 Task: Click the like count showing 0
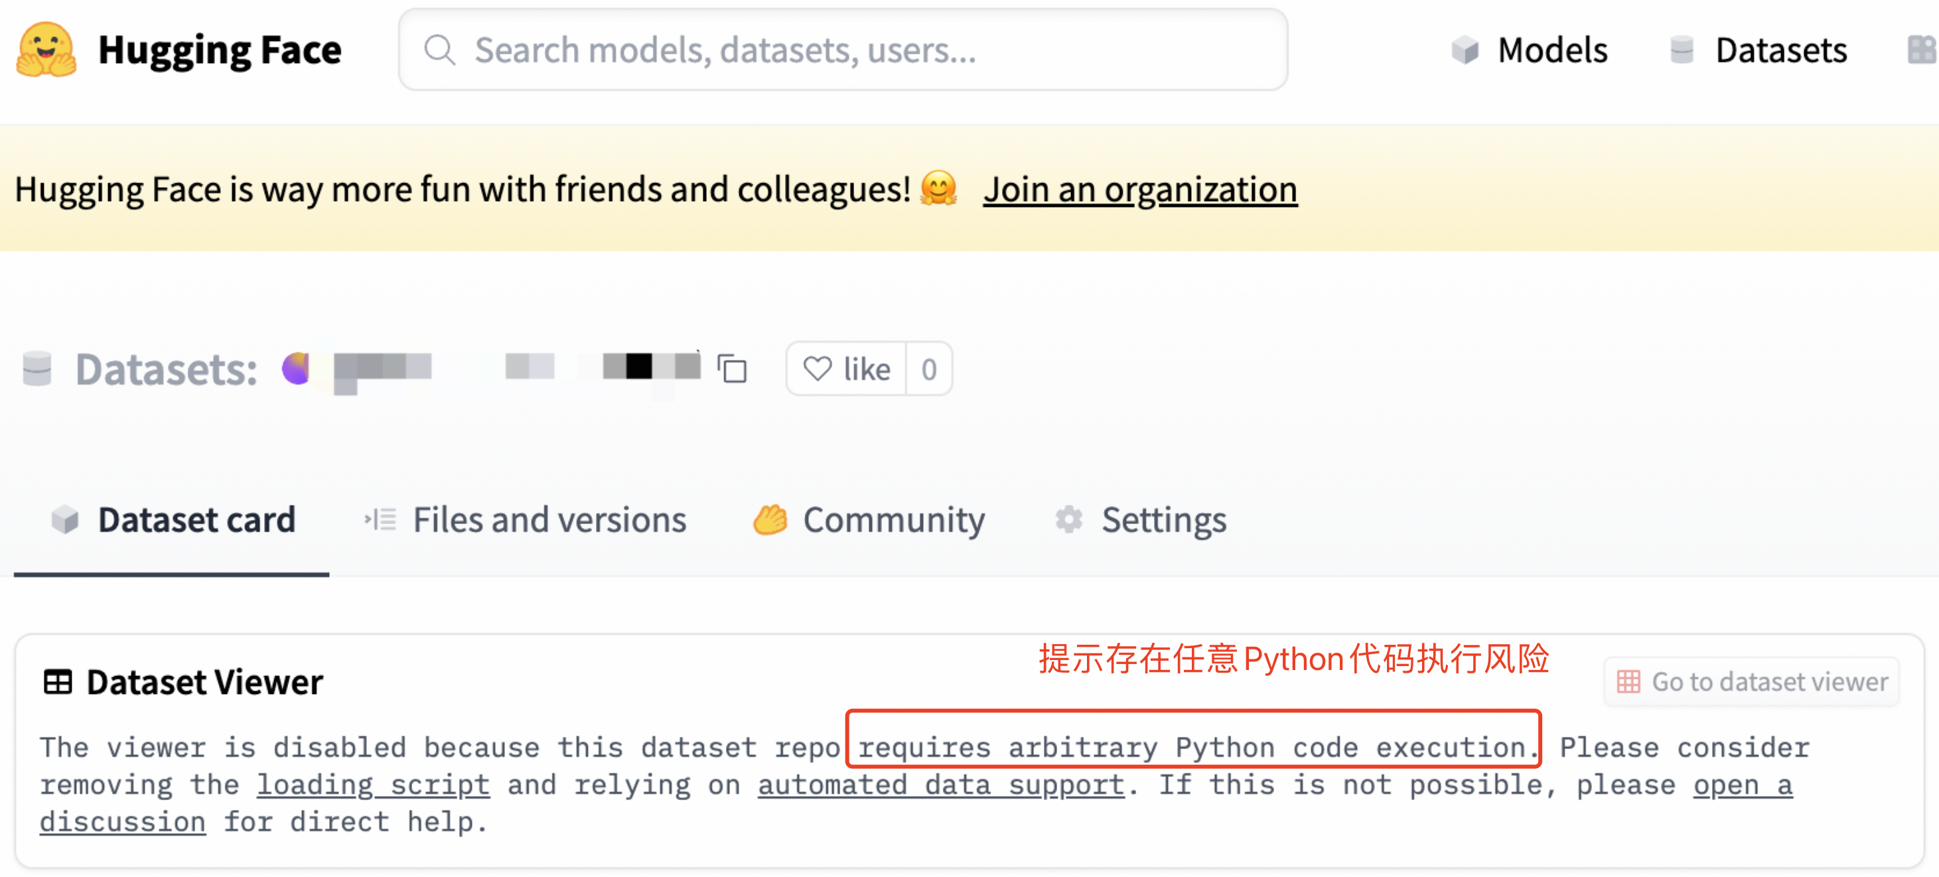929,369
